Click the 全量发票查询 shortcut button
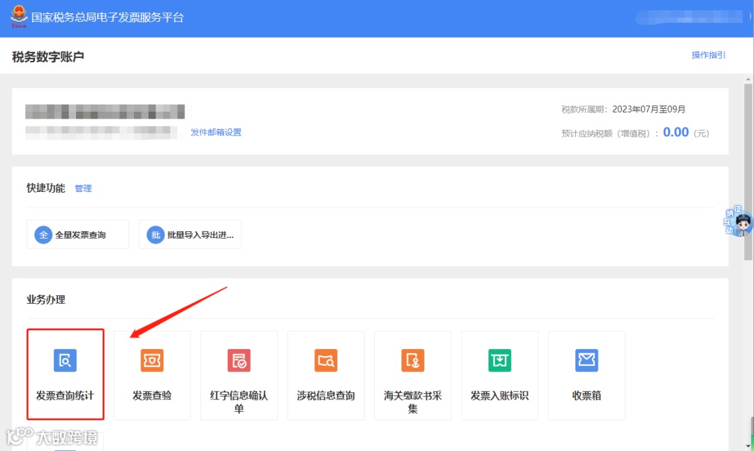The image size is (754, 451). pyautogui.click(x=78, y=235)
